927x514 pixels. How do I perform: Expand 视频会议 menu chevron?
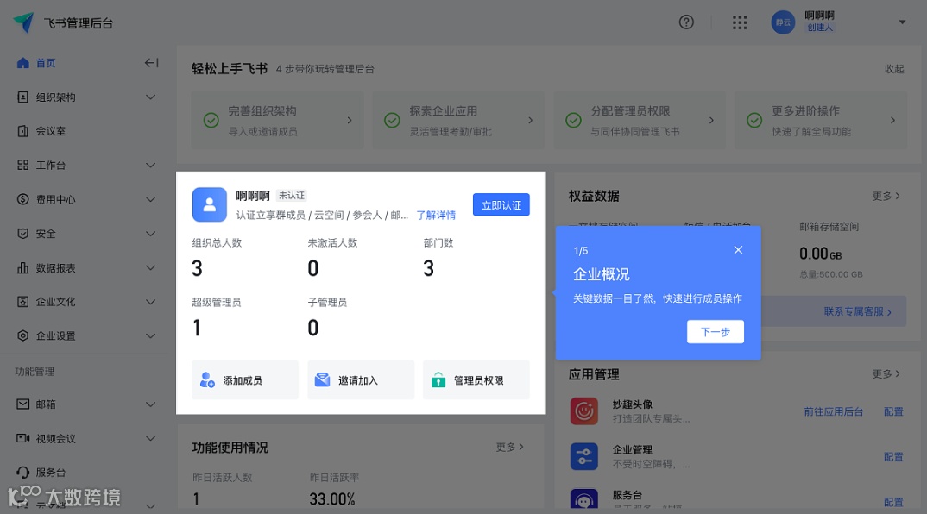coord(151,438)
